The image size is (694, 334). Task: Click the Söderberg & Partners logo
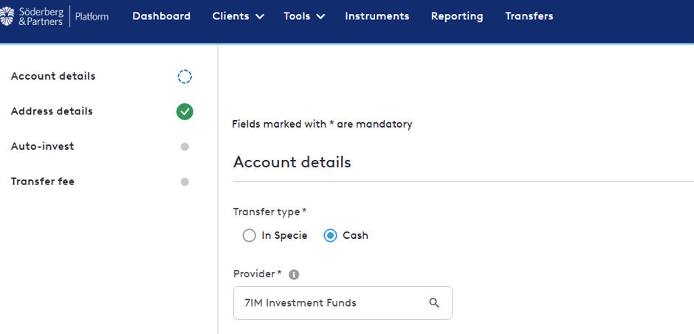click(x=32, y=16)
